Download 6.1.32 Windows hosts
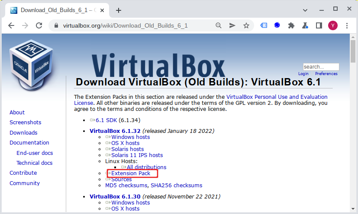The image size is (358, 214). pyautogui.click(x=130, y=137)
